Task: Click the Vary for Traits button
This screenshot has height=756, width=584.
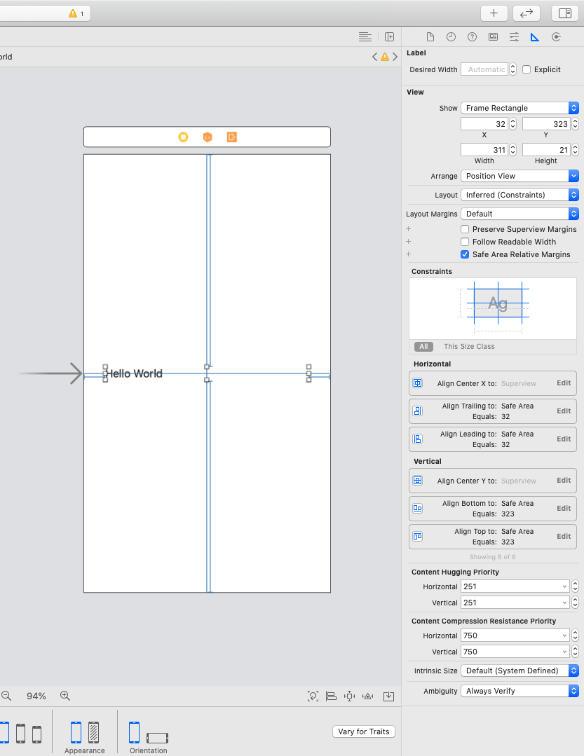Action: pos(364,731)
